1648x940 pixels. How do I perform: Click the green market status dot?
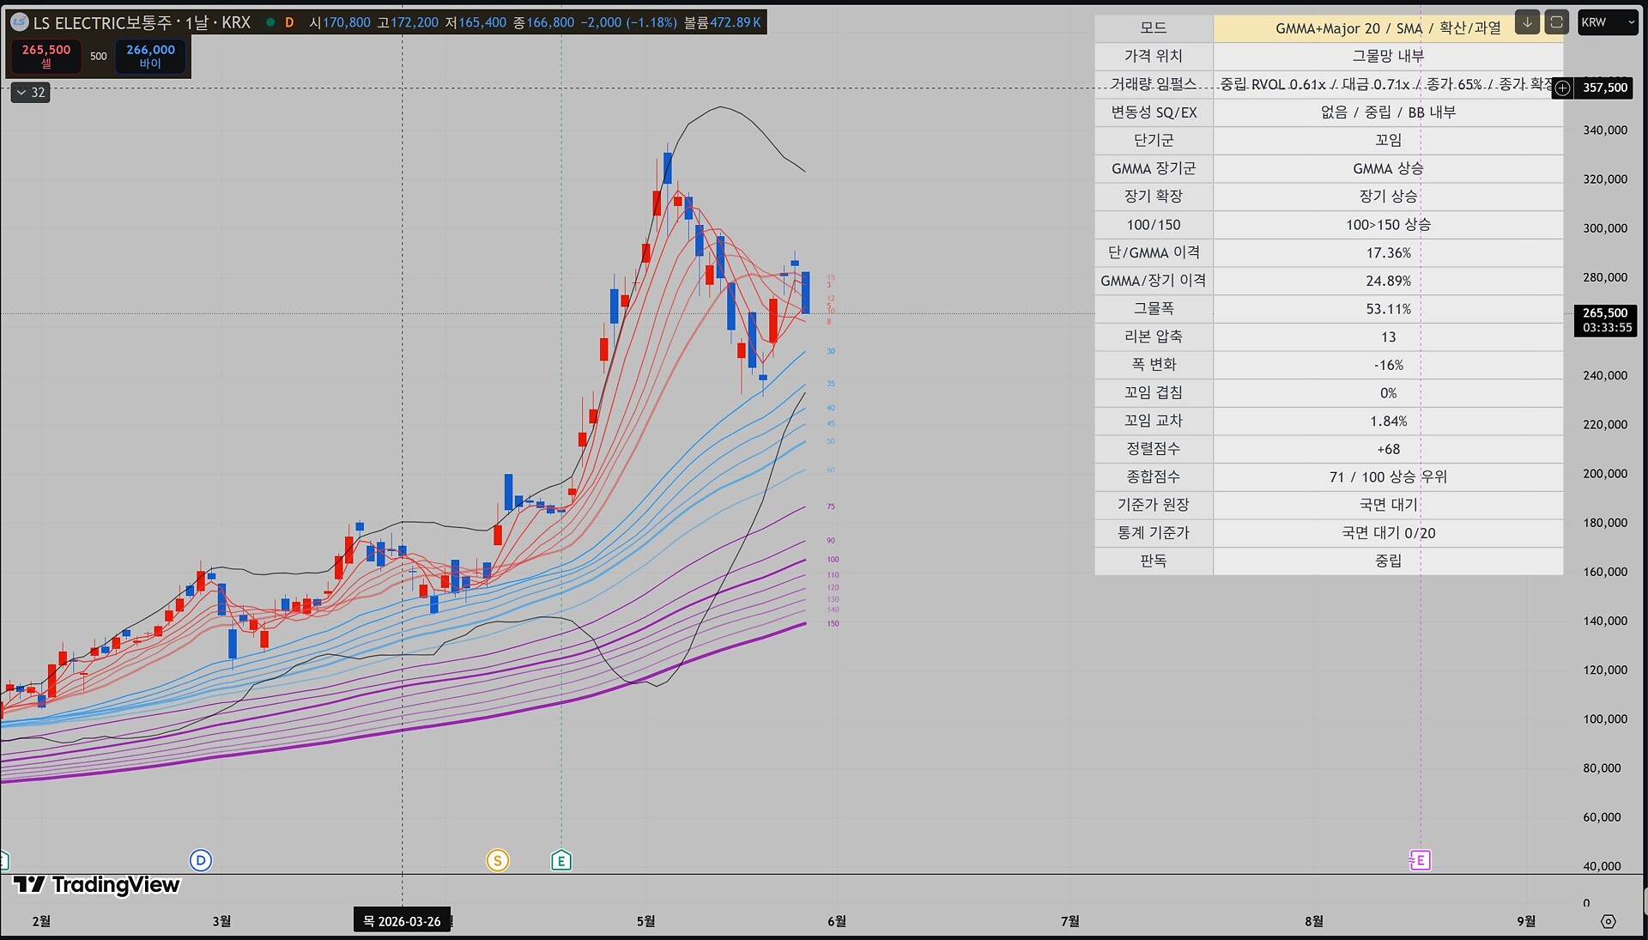point(270,22)
